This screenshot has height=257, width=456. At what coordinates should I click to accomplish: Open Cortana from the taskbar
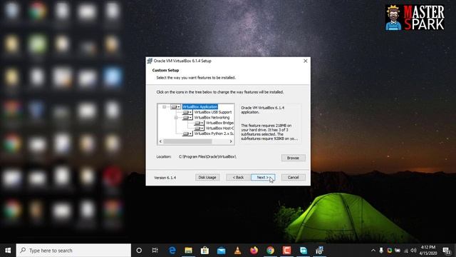tap(139, 251)
